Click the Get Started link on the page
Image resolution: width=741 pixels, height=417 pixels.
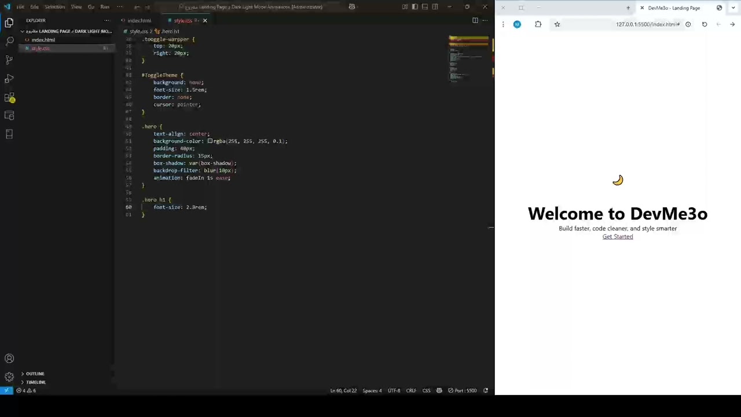click(618, 237)
